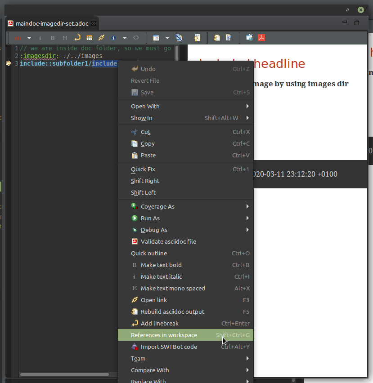This screenshot has width=373, height=383.
Task: Click the Add linebreak toolbar icon
Action: pos(76,38)
